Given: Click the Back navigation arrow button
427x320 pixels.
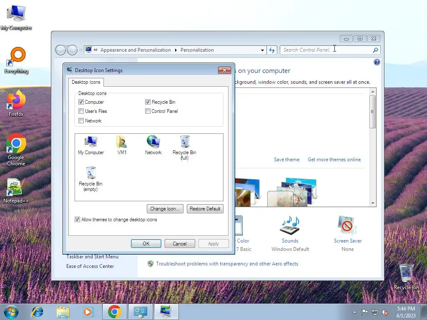Looking at the screenshot, I should tap(60, 50).
